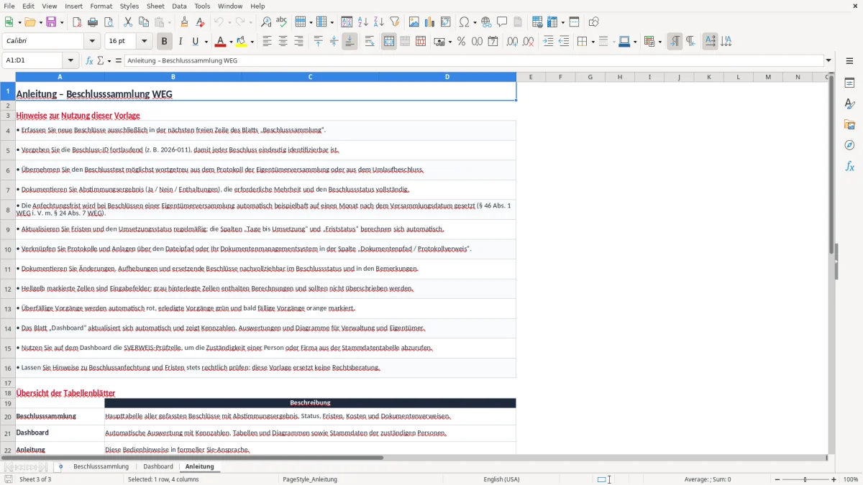This screenshot has width=863, height=485.
Task: Open the Sheet menu
Action: 155,6
